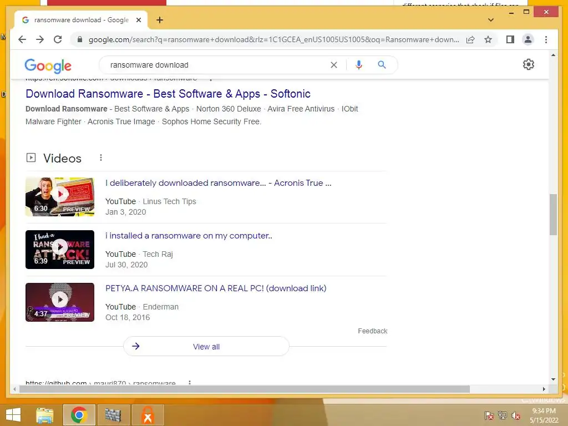The width and height of the screenshot is (568, 426).
Task: Open 'i installed a ransomware on my computer' link
Action: (189, 236)
